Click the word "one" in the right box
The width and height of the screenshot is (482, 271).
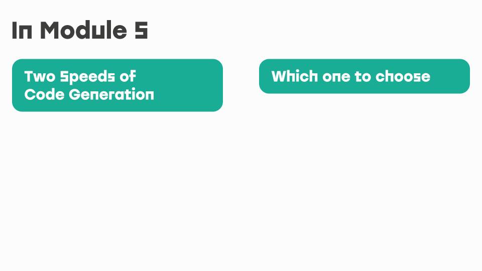coord(336,77)
